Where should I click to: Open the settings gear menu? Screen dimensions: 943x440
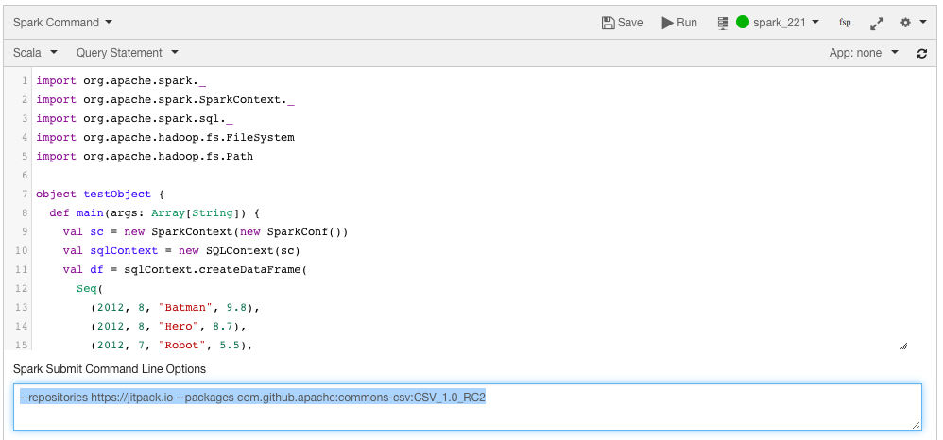tap(913, 23)
